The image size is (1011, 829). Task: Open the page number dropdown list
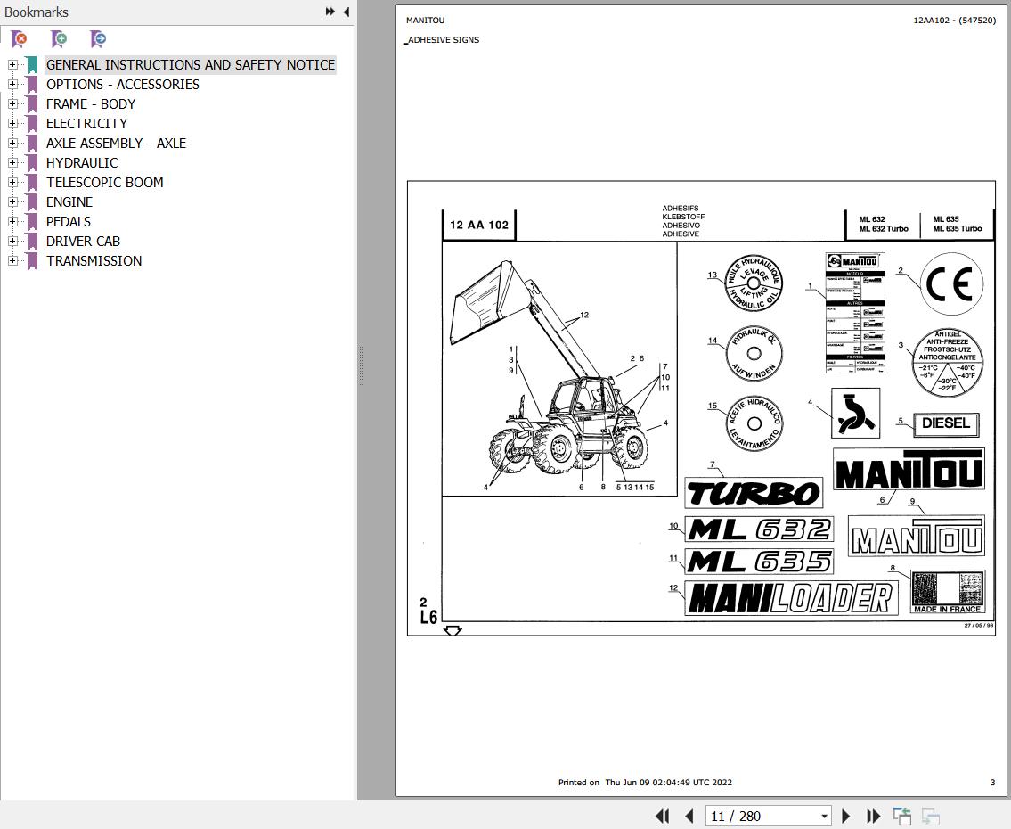[x=824, y=816]
